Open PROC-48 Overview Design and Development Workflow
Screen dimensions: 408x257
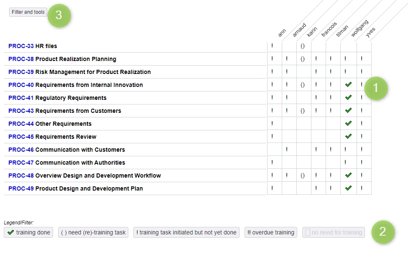(x=84, y=176)
